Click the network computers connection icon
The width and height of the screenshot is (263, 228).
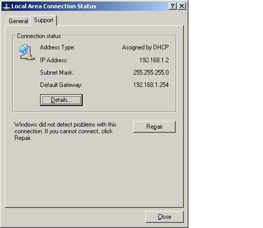point(26,52)
